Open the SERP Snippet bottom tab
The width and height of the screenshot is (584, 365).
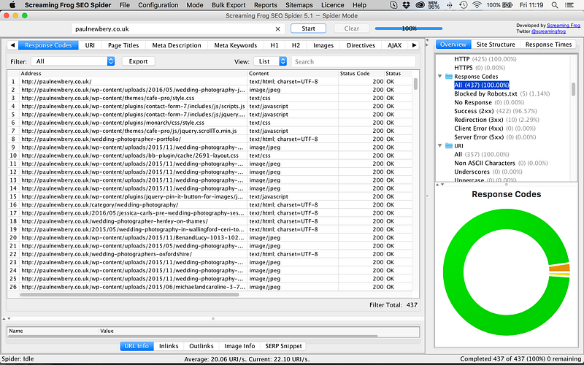[283, 346]
